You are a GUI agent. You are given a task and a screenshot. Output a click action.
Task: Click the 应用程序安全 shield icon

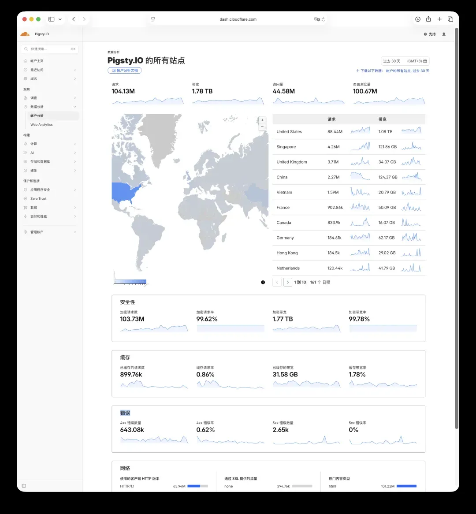tap(26, 190)
